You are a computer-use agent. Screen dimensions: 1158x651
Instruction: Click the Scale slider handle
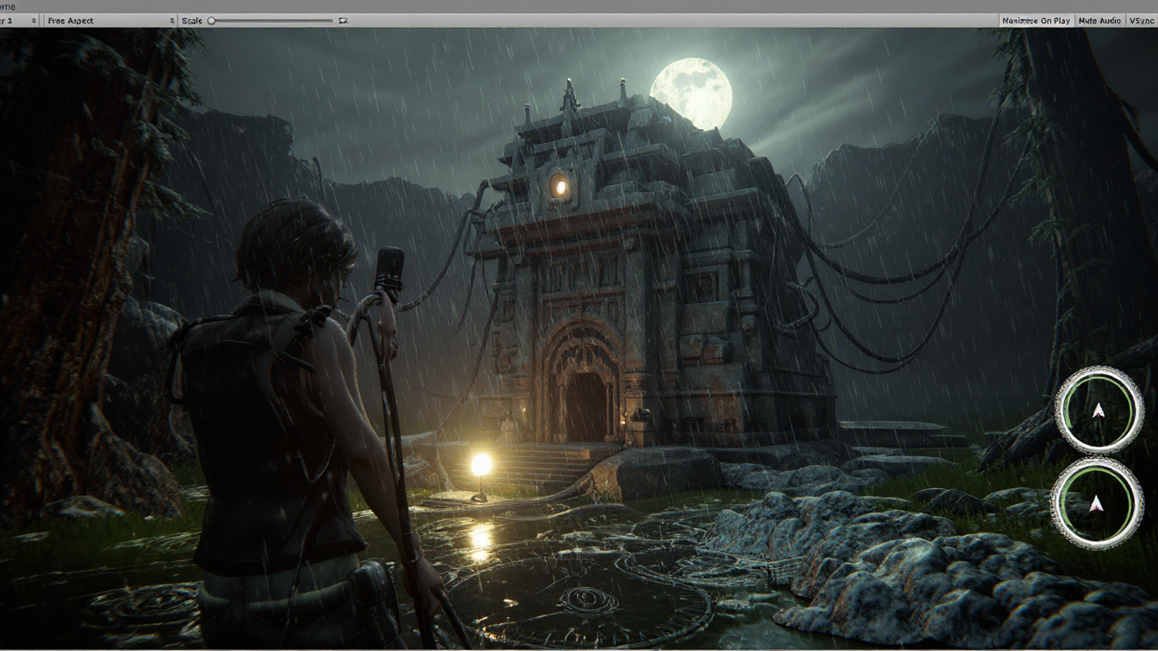[211, 21]
